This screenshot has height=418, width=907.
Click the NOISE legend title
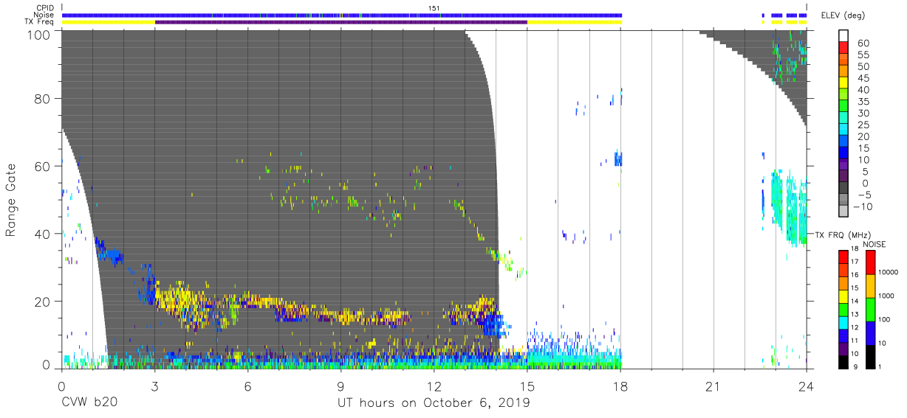[x=875, y=244]
